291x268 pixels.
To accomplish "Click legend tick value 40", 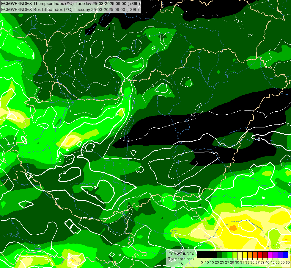I will 268,262.
